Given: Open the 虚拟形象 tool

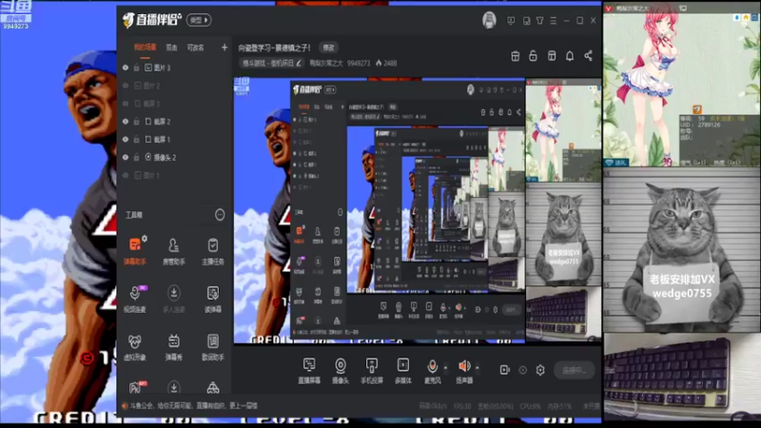Looking at the screenshot, I should (x=135, y=346).
